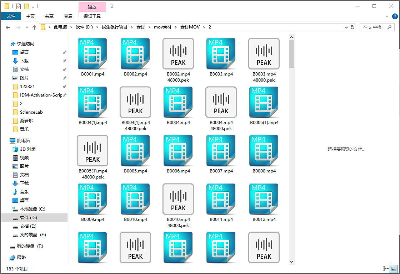Image resolution: width=400 pixels, height=274 pixels.
Task: Select the B0002.mp4 video file icon
Action: pyautogui.click(x=135, y=54)
